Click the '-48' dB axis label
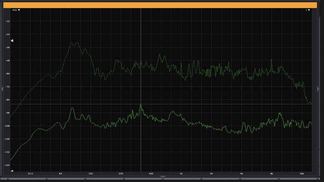Image resolution: width=324 pixels, height=182 pixels. [x=7, y=60]
